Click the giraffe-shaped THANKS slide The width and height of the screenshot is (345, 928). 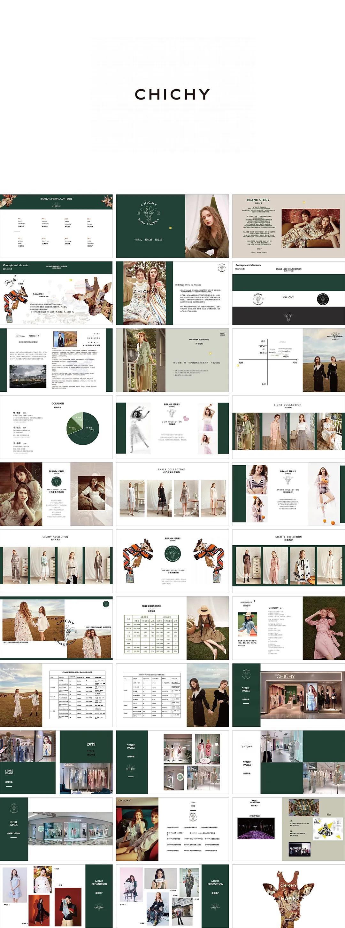(288, 896)
